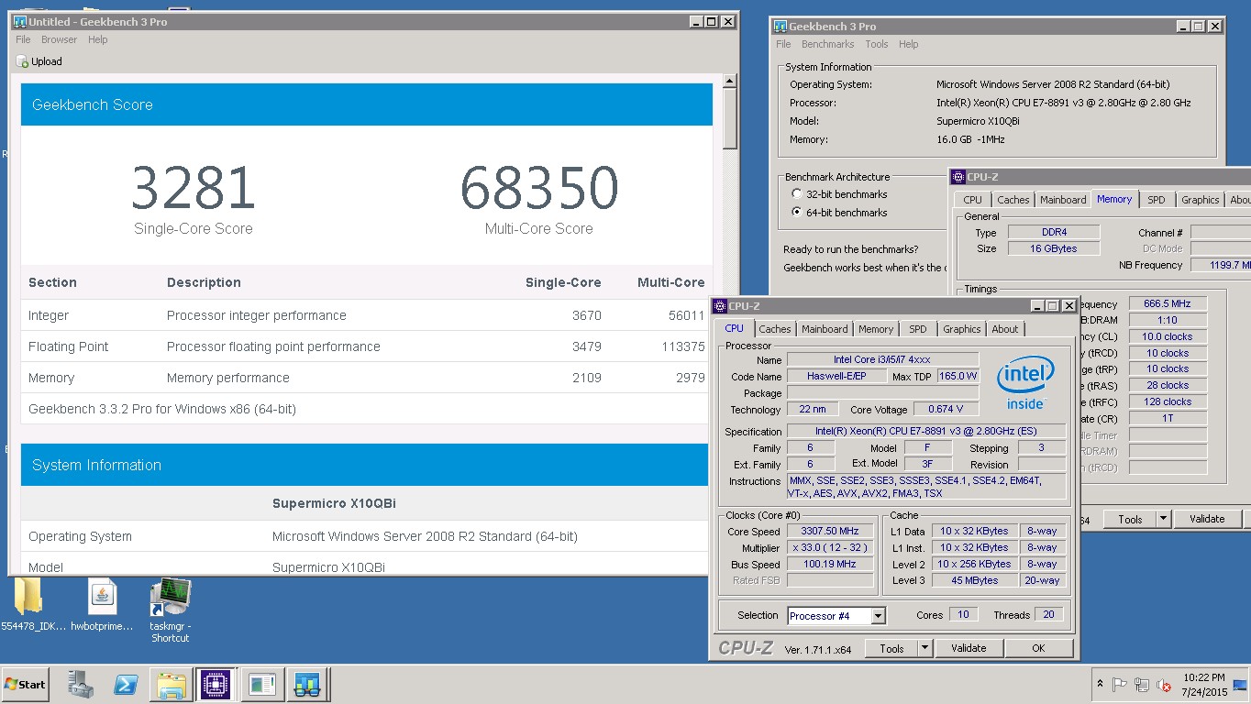Click Tools button in CPU-Z processor window

(891, 648)
